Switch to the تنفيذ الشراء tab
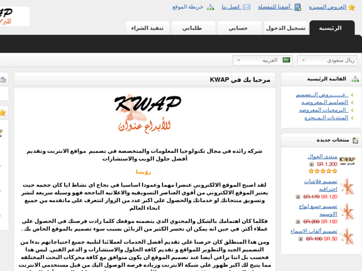This screenshot has height=271, width=362. [x=147, y=28]
